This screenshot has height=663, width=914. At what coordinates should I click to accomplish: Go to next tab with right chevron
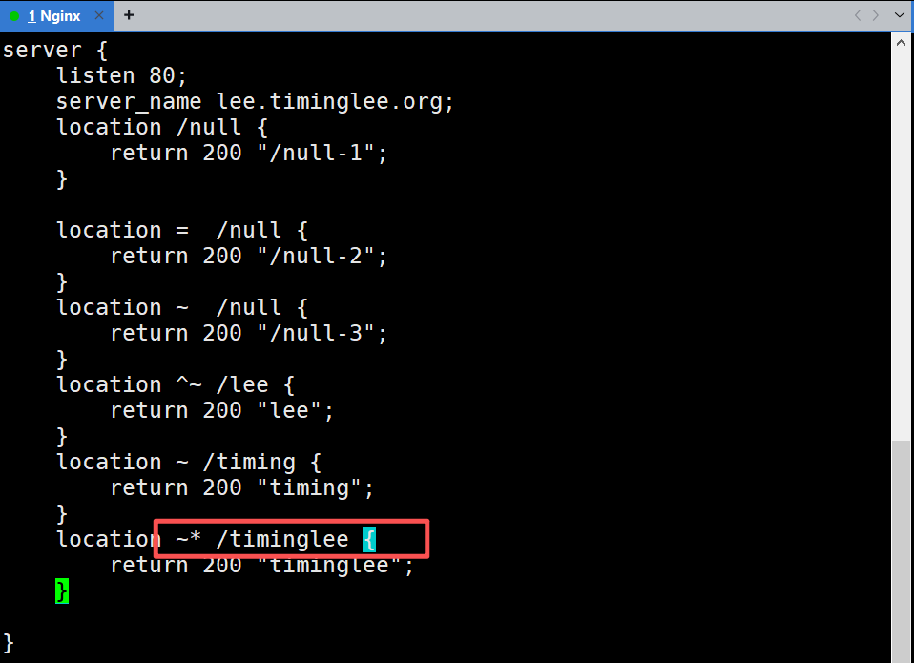tap(876, 15)
